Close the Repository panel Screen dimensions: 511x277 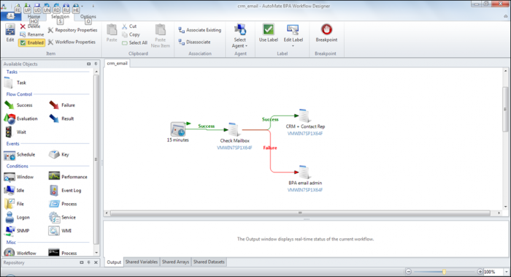click(96, 262)
